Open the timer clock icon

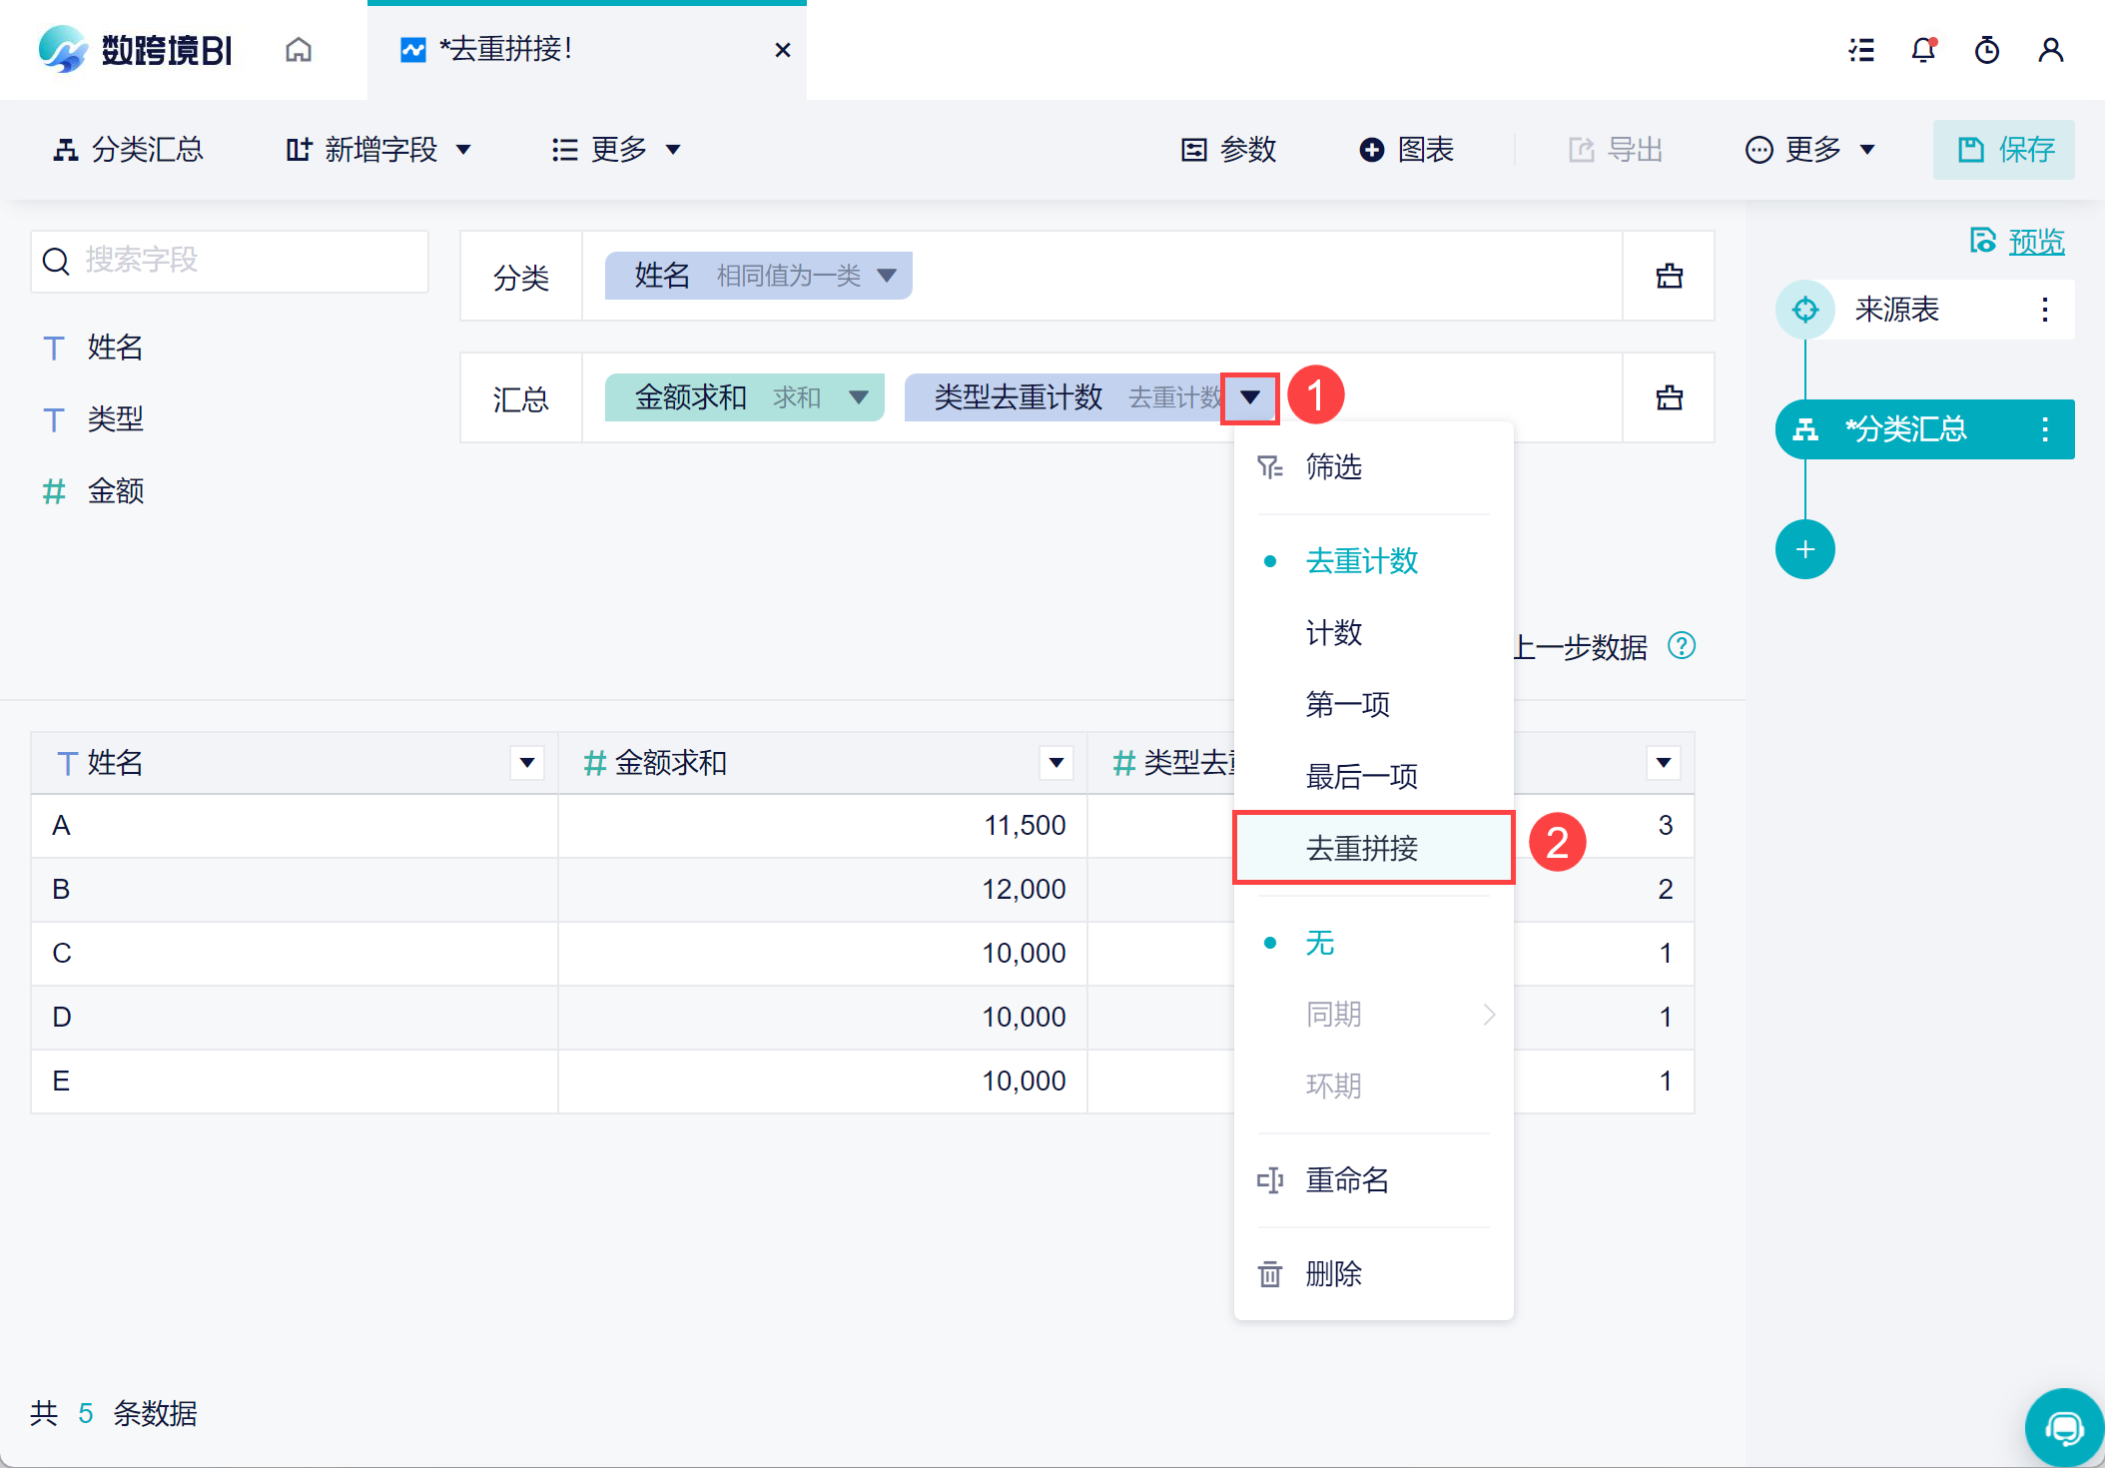(x=1987, y=50)
